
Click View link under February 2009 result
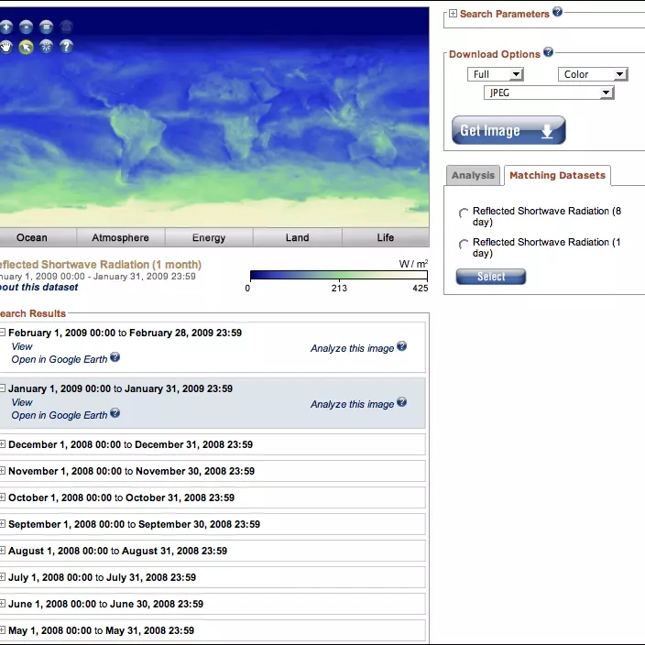pos(22,346)
